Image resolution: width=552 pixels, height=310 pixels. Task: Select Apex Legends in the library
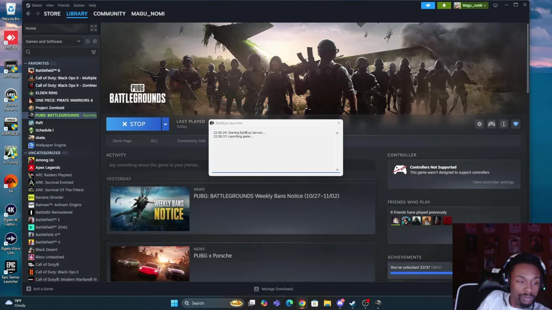click(x=48, y=167)
